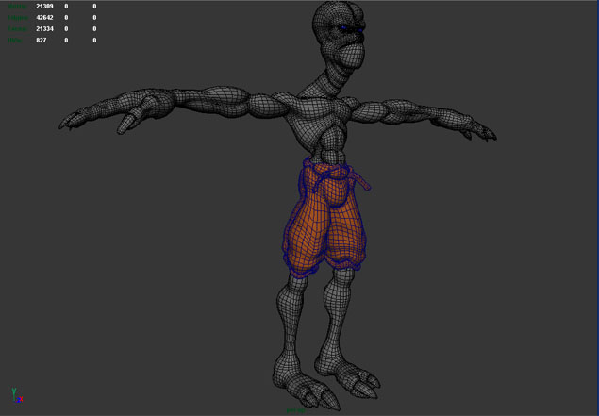
Task: Click the Edges count value 42642
Action: (x=45, y=18)
